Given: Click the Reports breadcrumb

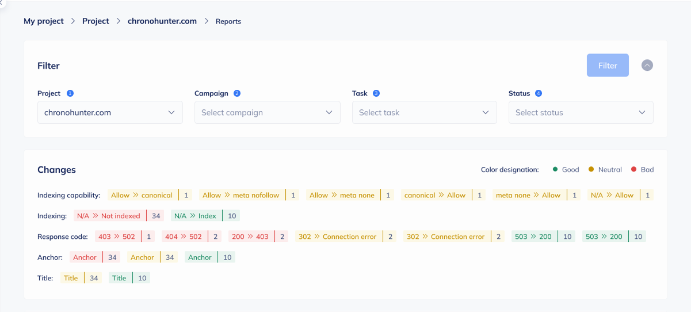Looking at the screenshot, I should click(228, 21).
